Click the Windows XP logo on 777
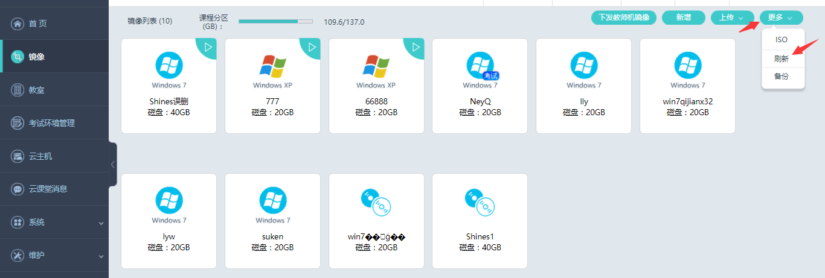Viewport: 825px width, 278px height. pos(272,66)
